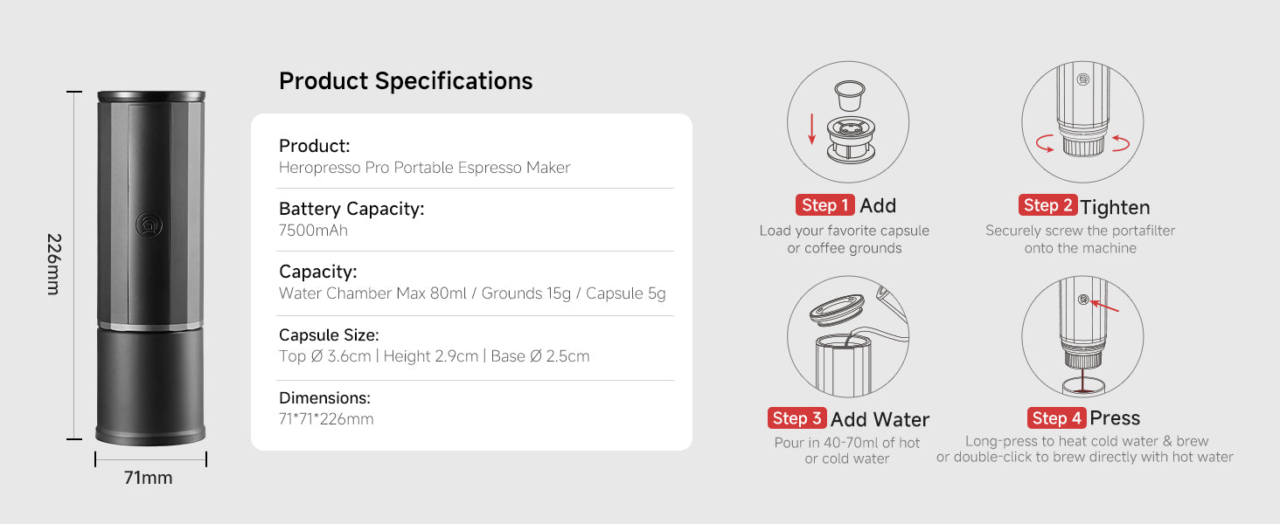Click the 71mm width label
This screenshot has height=524, width=1280.
point(149,478)
